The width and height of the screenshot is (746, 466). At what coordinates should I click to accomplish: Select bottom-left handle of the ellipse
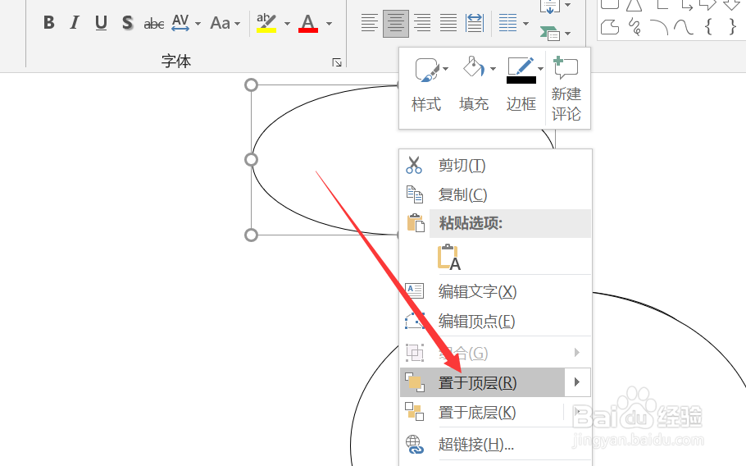(x=251, y=235)
